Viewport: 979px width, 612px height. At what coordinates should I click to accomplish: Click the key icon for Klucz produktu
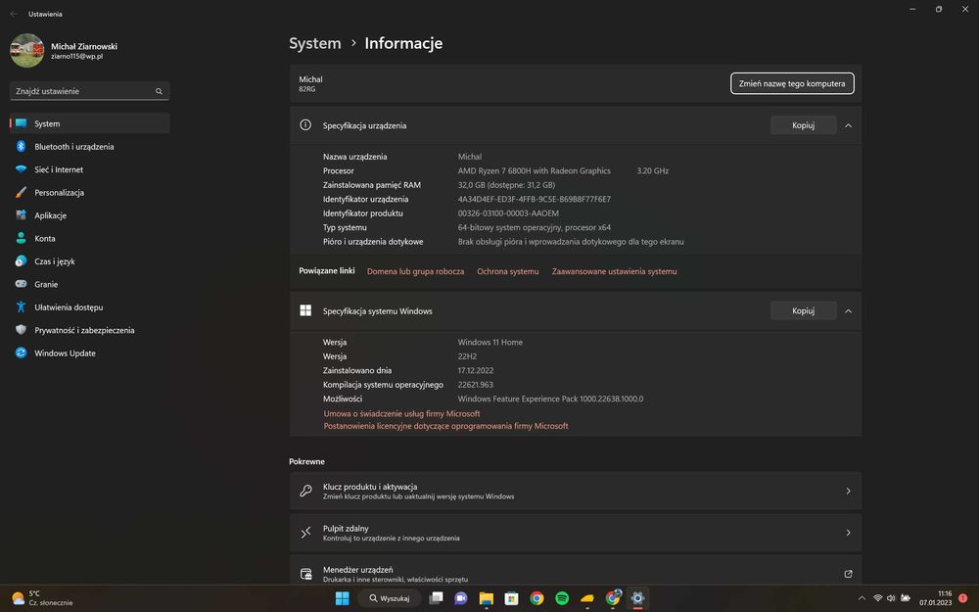coord(305,491)
